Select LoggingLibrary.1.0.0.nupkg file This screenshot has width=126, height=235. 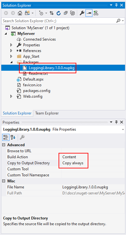tap(52, 68)
